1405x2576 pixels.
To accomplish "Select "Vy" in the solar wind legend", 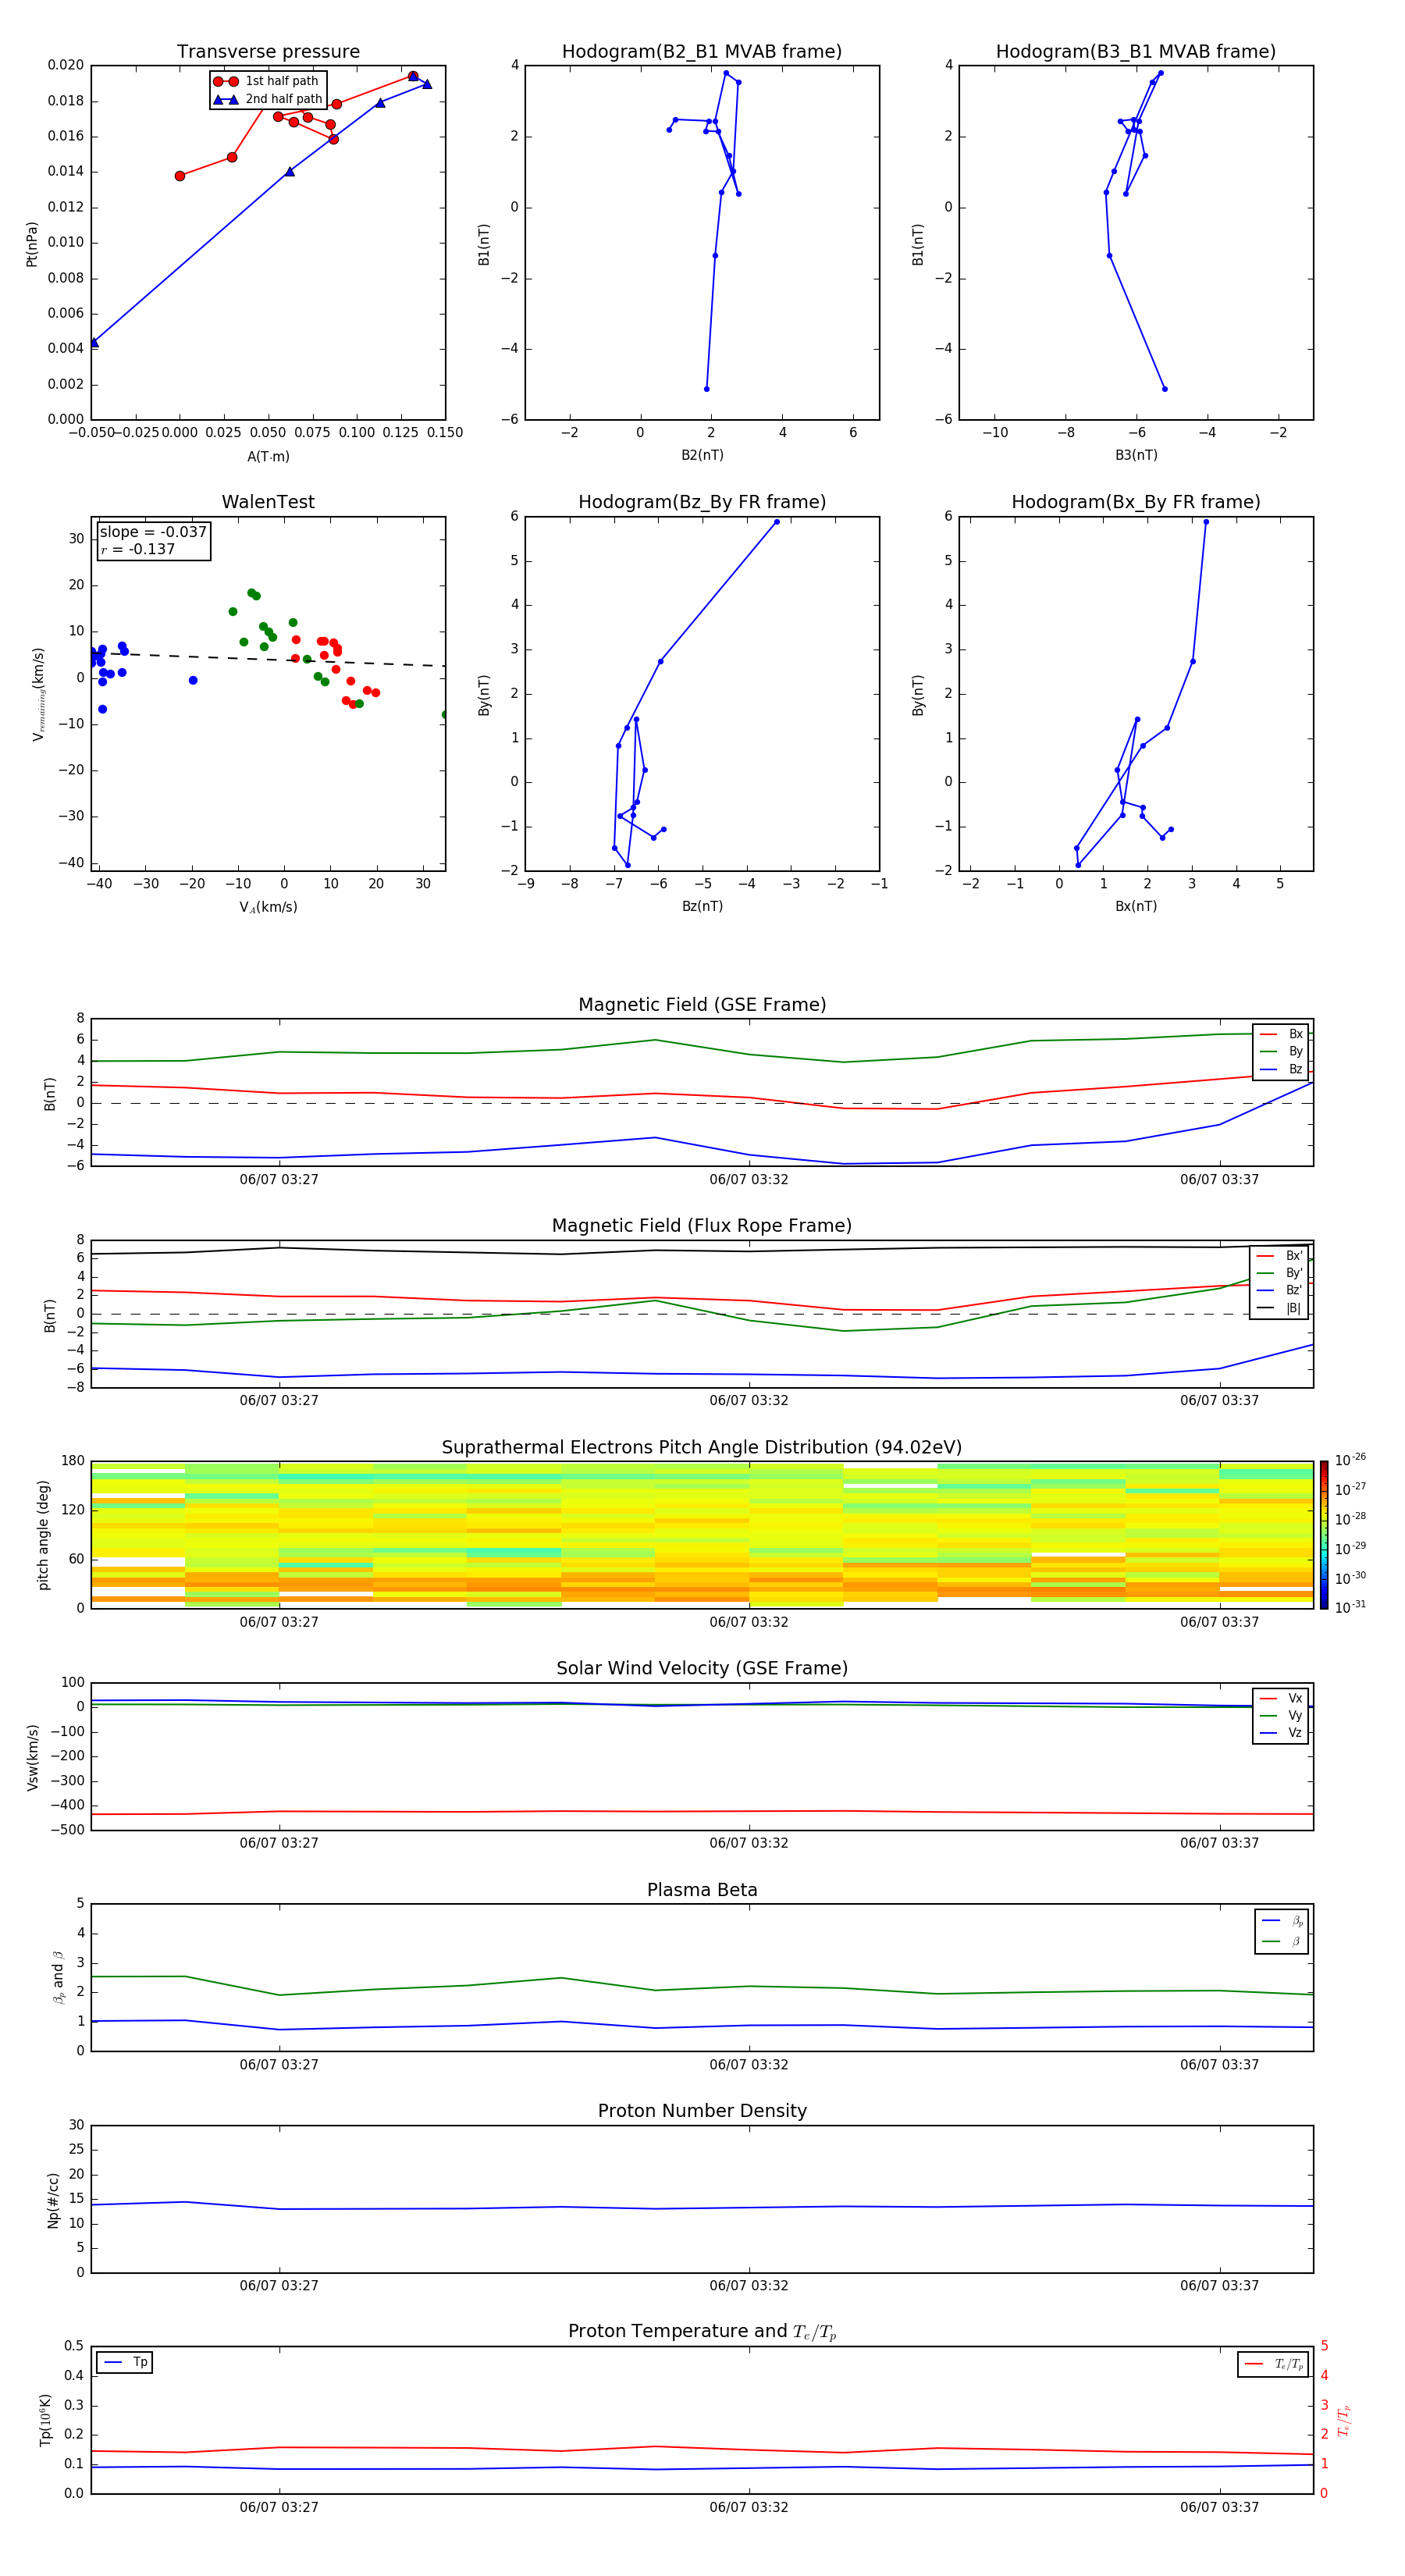I will pos(1282,1715).
